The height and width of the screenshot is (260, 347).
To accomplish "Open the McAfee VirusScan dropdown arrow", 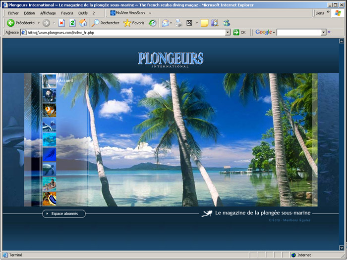I will point(150,13).
